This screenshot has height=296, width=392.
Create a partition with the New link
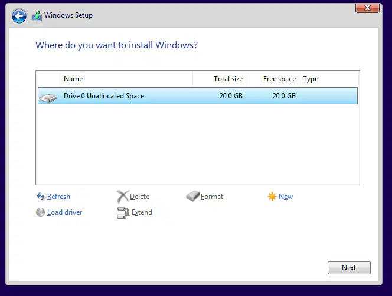pyautogui.click(x=286, y=197)
